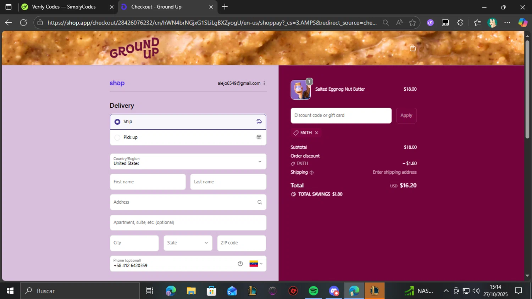Open the Copilot sidebar icon

tap(523, 23)
